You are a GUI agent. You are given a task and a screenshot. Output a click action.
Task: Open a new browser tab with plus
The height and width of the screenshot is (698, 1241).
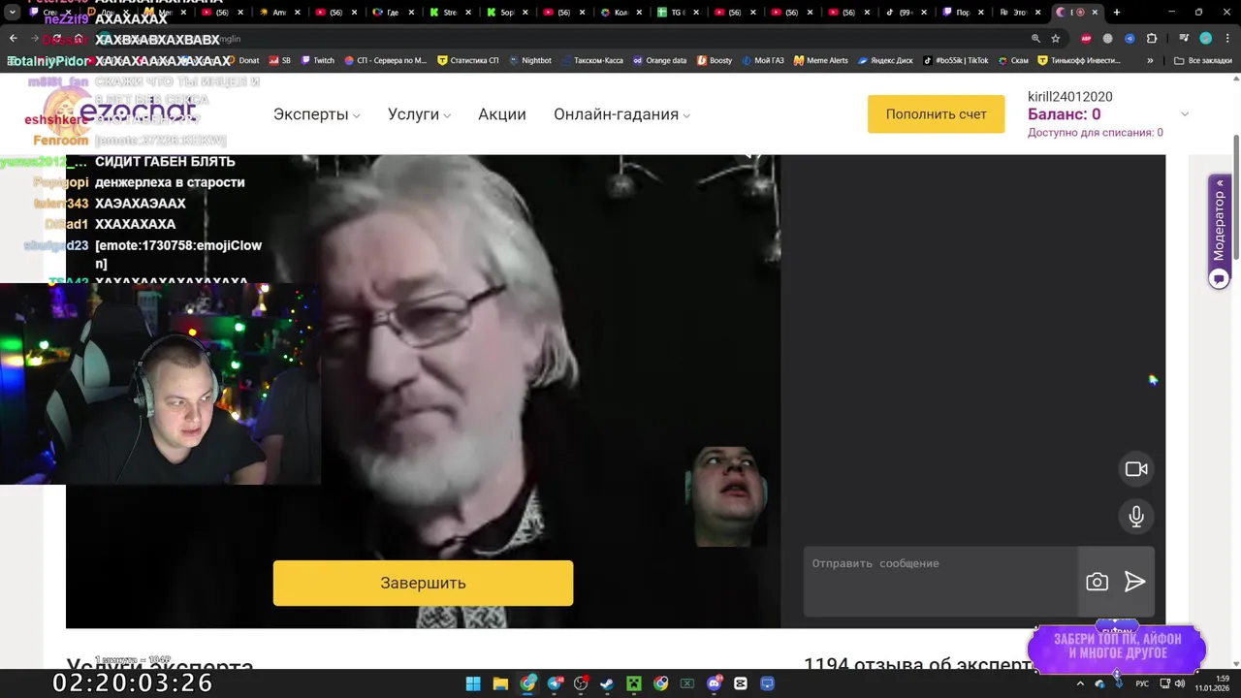pyautogui.click(x=1117, y=13)
